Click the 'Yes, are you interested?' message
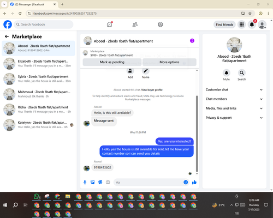 (174, 141)
